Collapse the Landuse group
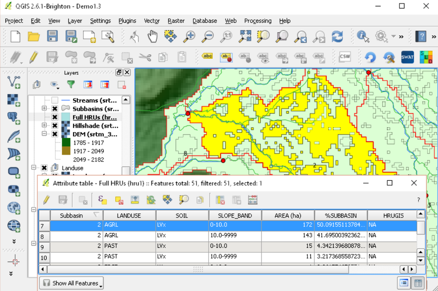The image size is (438, 291). (34, 167)
